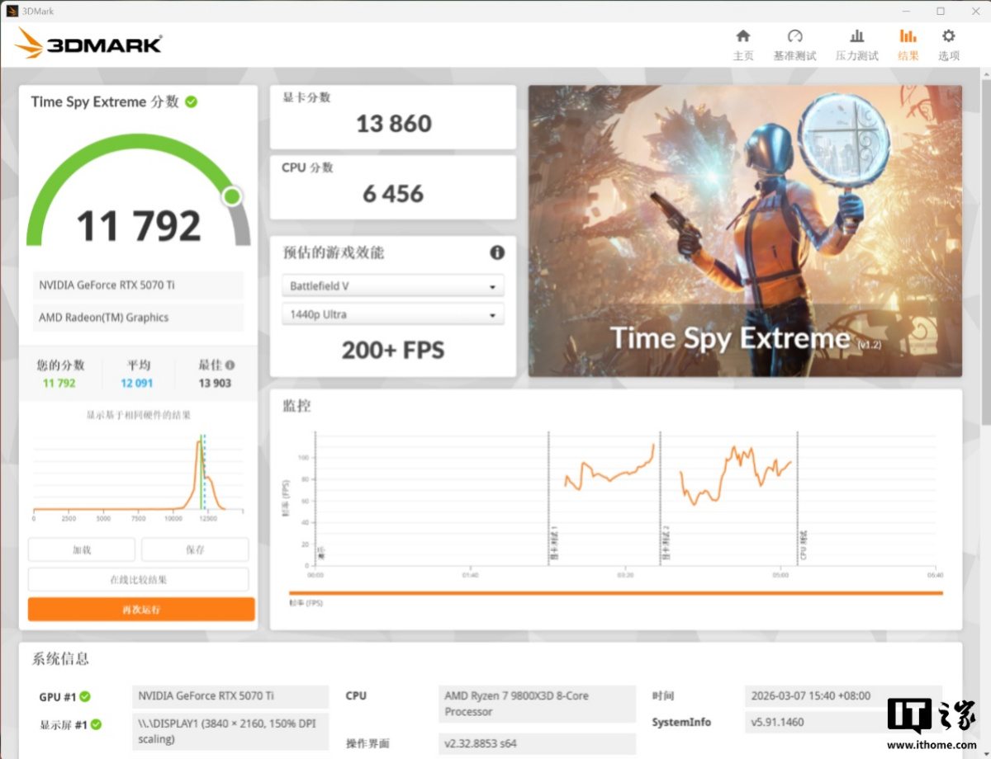Click the 3DMark title bar app icon

click(x=11, y=11)
